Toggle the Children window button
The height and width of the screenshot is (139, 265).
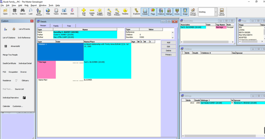(161, 11)
